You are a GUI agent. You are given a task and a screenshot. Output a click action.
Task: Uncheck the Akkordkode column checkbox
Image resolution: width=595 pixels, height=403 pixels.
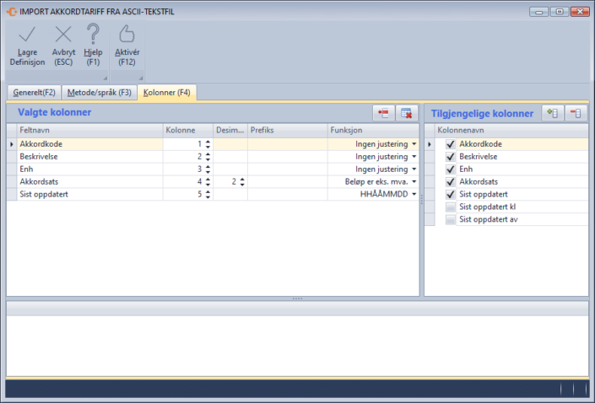tap(451, 144)
